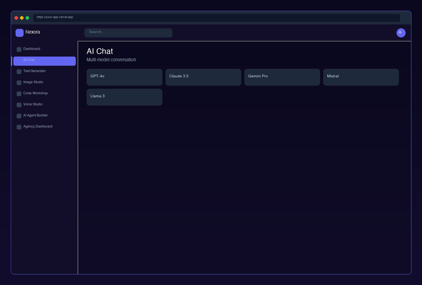Select the Gemini Pro model card
Viewport: 422px width, 285px height.
coord(282,77)
